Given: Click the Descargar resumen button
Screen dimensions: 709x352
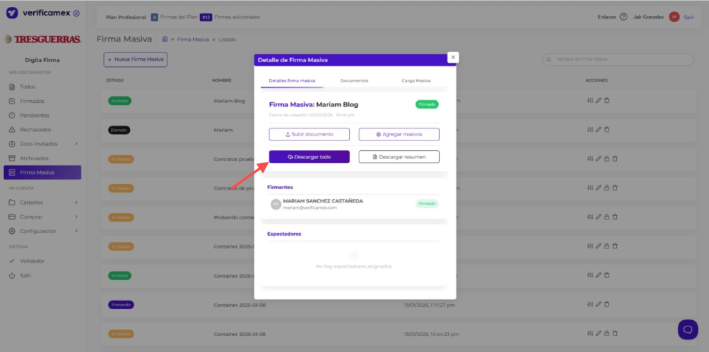Looking at the screenshot, I should (x=398, y=157).
